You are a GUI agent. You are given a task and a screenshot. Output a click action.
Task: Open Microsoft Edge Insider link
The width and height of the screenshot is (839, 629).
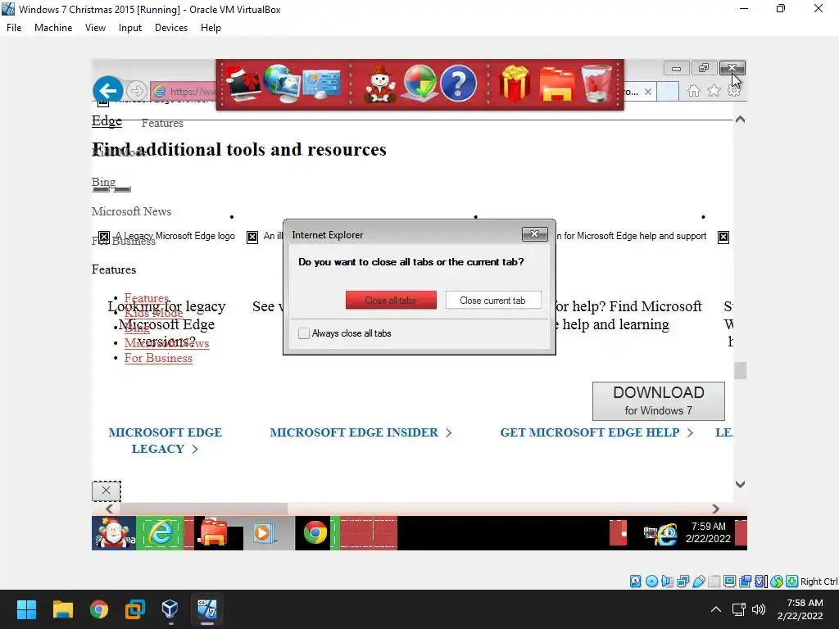[x=361, y=432]
